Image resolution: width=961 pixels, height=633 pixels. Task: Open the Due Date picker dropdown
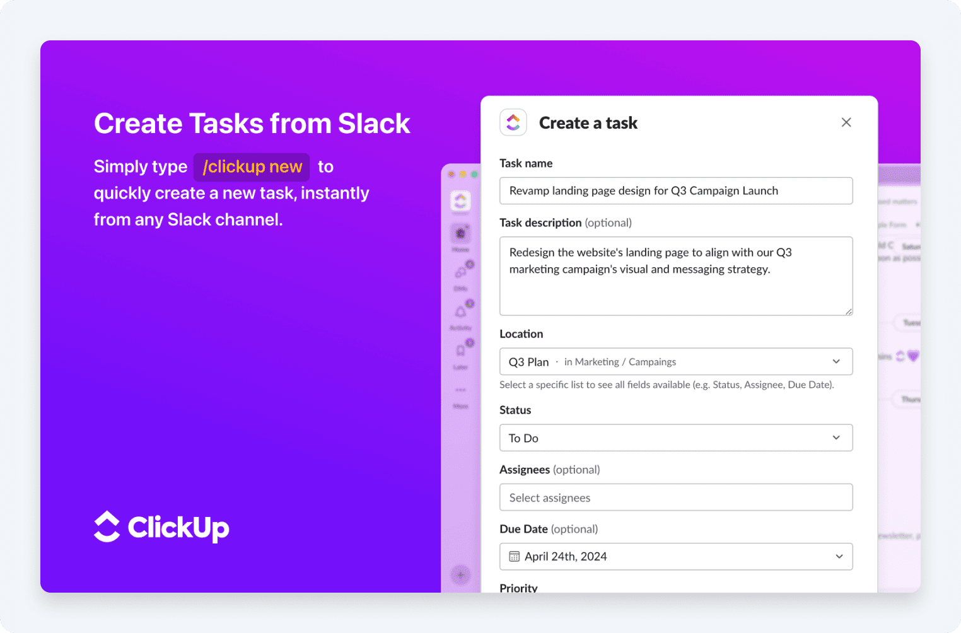tap(676, 557)
